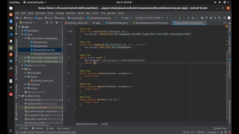Screen dimensions: 239x134
Task: Open VS Code from the Ubuntu dock
Action: point(11,35)
